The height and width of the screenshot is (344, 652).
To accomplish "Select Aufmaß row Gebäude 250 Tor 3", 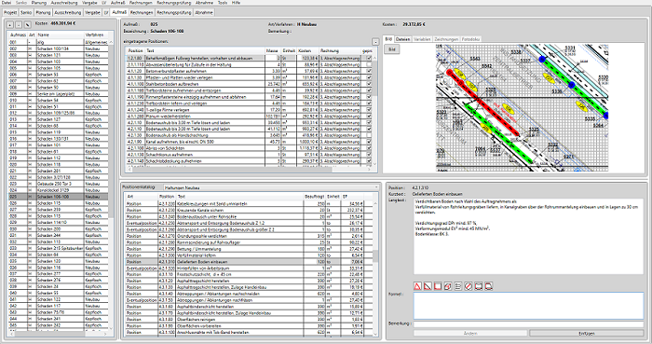I will 59,184.
